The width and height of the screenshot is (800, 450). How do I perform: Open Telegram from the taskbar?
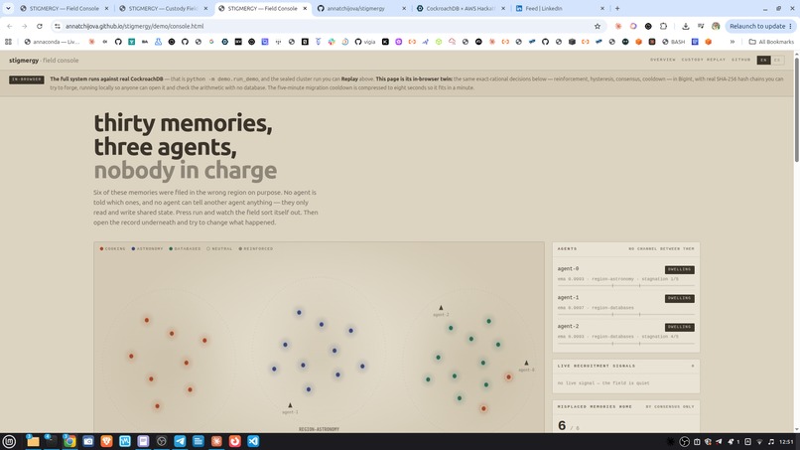tap(180, 441)
